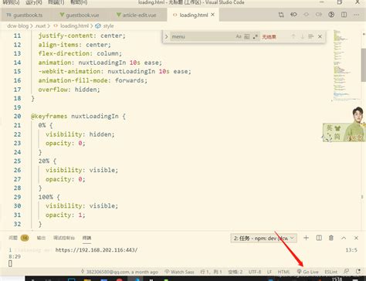Click the find input containing 'menu'

[202, 36]
